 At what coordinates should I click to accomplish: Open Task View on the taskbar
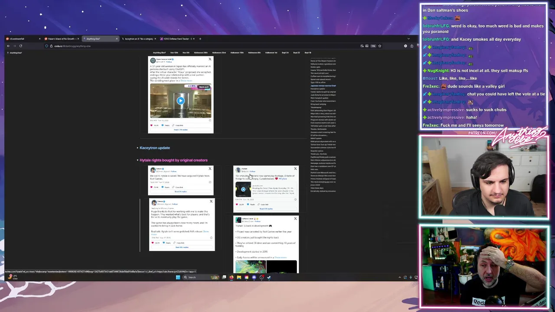[x=224, y=277]
